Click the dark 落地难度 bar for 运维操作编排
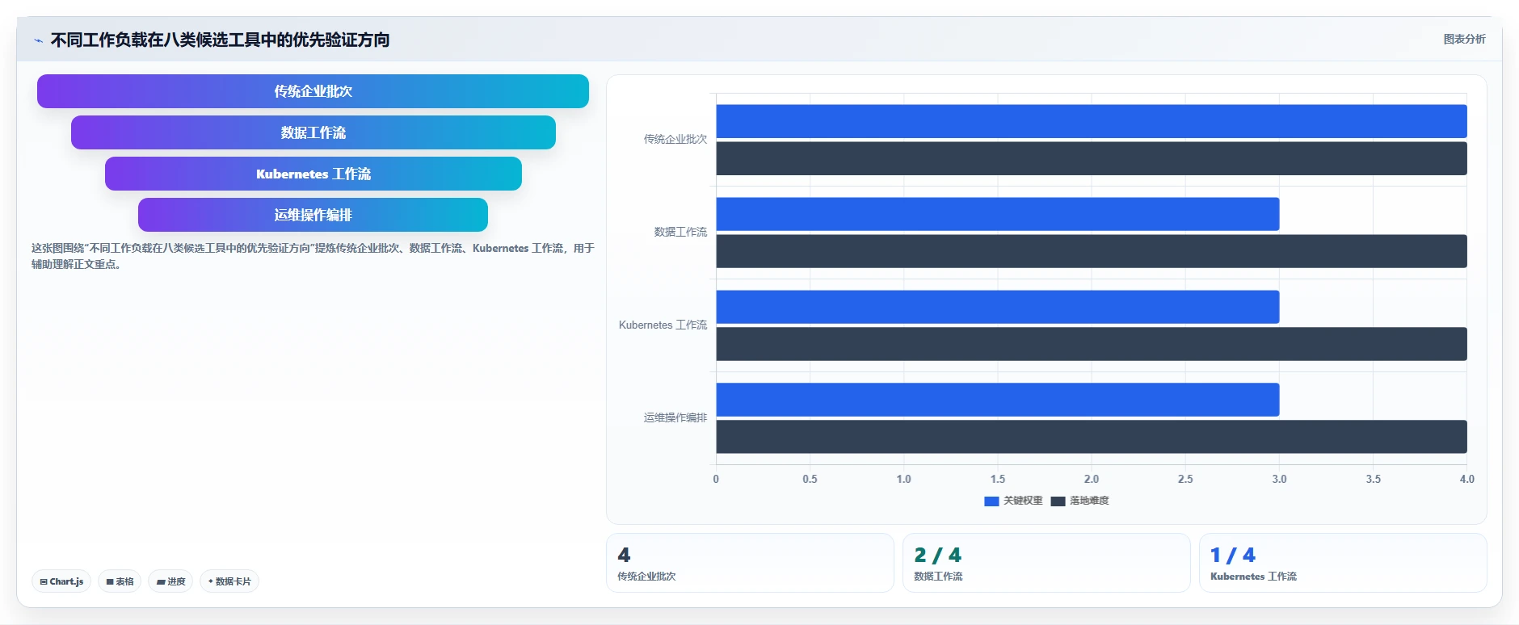Viewport: 1519px width, 625px height. (1092, 437)
